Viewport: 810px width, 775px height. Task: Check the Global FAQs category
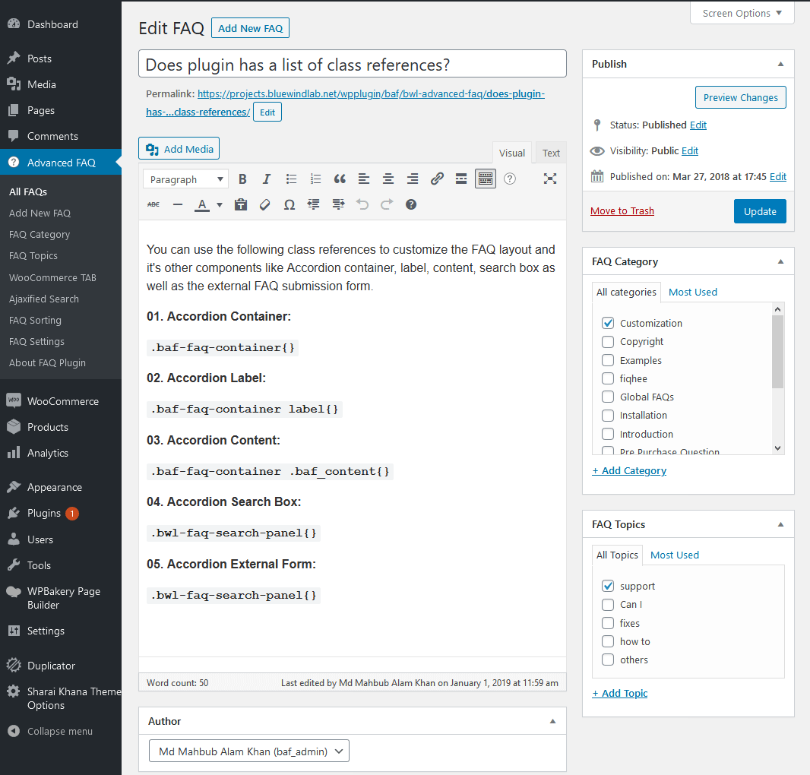pyautogui.click(x=608, y=397)
